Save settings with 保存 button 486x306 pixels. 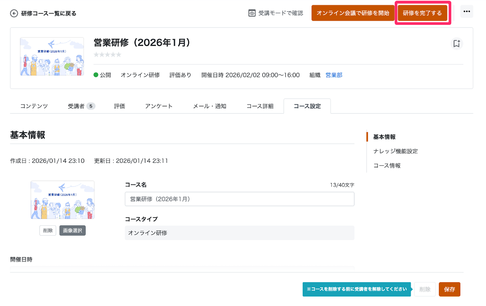[449, 289]
